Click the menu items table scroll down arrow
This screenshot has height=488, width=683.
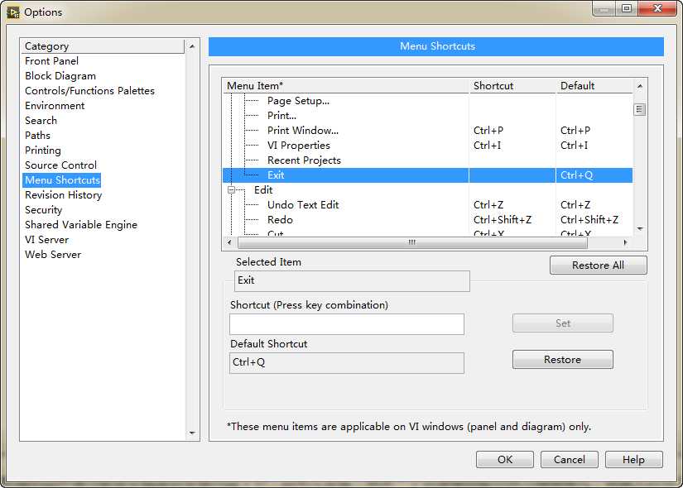tap(640, 229)
